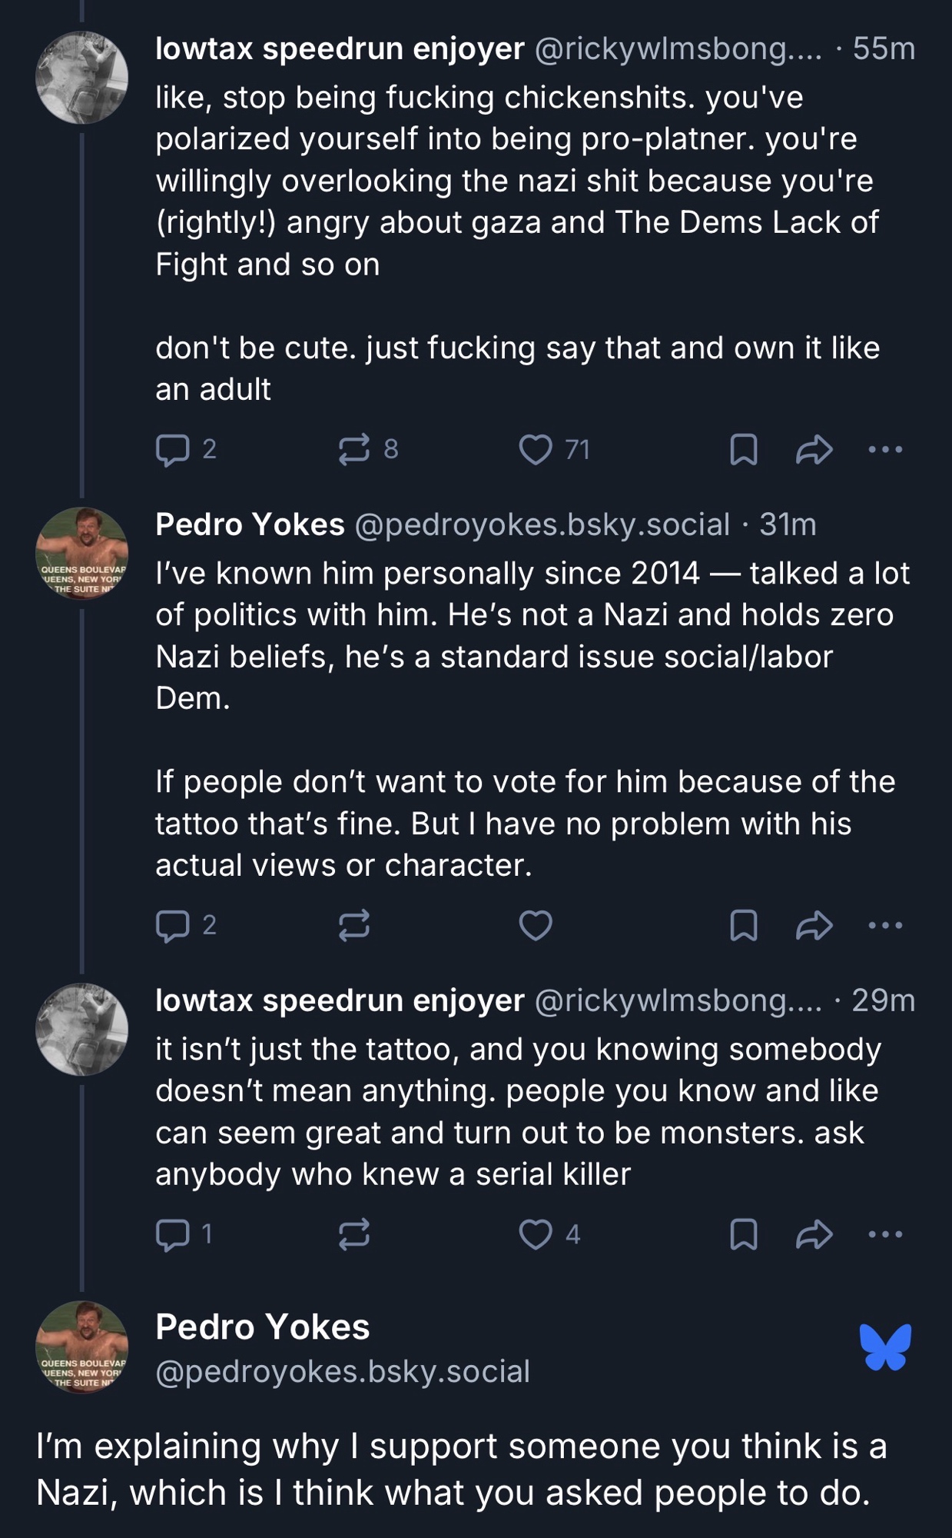Open more options on Pedro Yokes' 31m post
Viewport: 952px width, 1538px height.
tap(885, 925)
